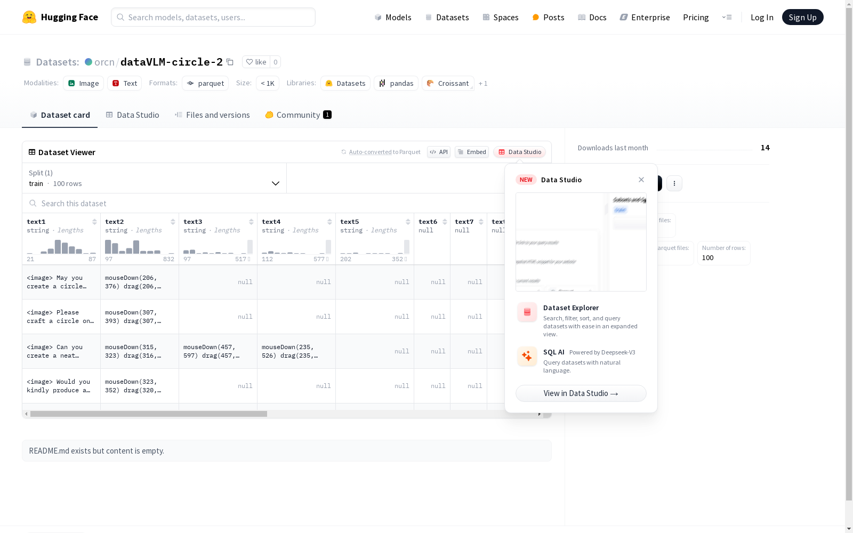Sort the text6 column
This screenshot has width=853, height=533.
pyautogui.click(x=445, y=222)
